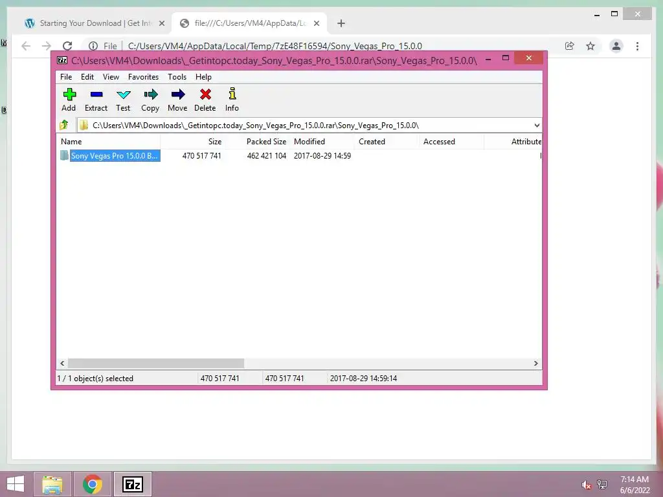Open the View menu
The image size is (663, 497).
(111, 77)
